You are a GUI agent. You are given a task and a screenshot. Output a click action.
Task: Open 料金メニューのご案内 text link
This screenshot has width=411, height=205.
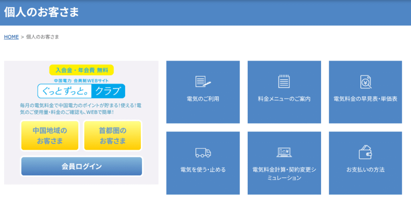pyautogui.click(x=284, y=99)
